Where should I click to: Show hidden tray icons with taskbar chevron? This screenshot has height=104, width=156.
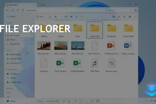tap(147, 101)
